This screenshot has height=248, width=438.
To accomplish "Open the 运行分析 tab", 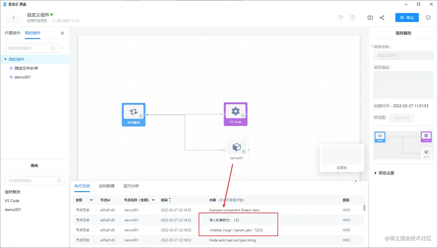I will pos(131,186).
